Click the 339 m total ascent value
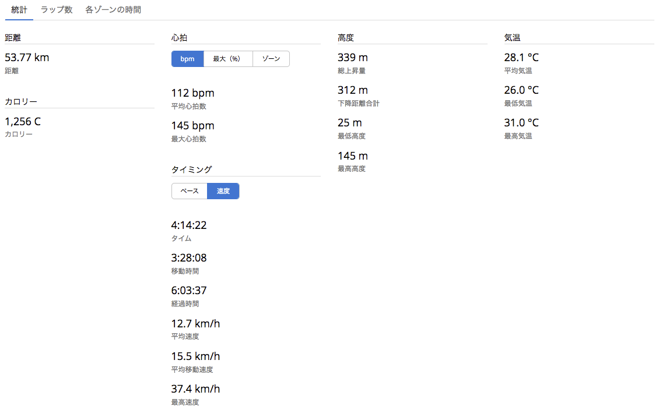Screen dimensions: 659x413 [353, 58]
